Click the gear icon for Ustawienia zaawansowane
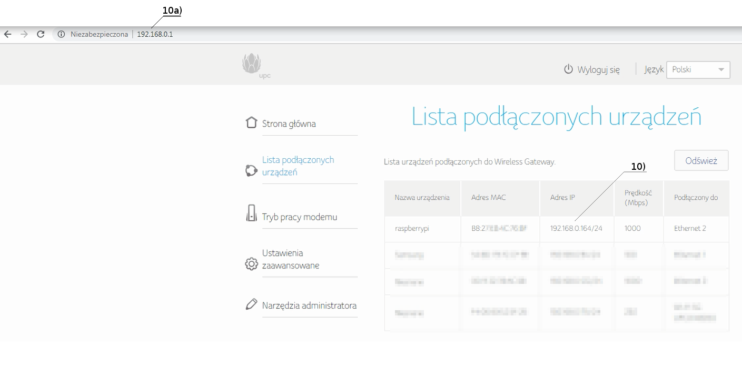This screenshot has width=742, height=368. click(x=251, y=264)
